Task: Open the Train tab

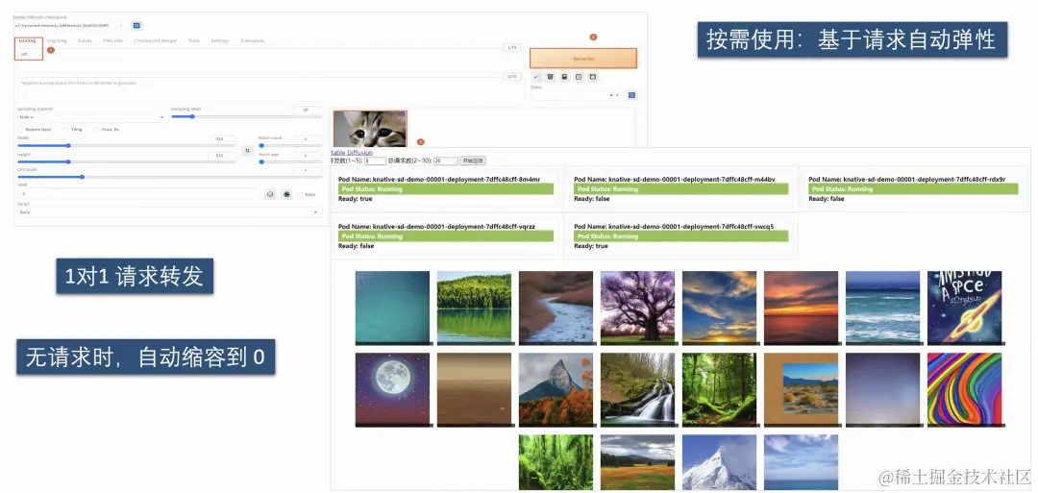Action: (194, 40)
